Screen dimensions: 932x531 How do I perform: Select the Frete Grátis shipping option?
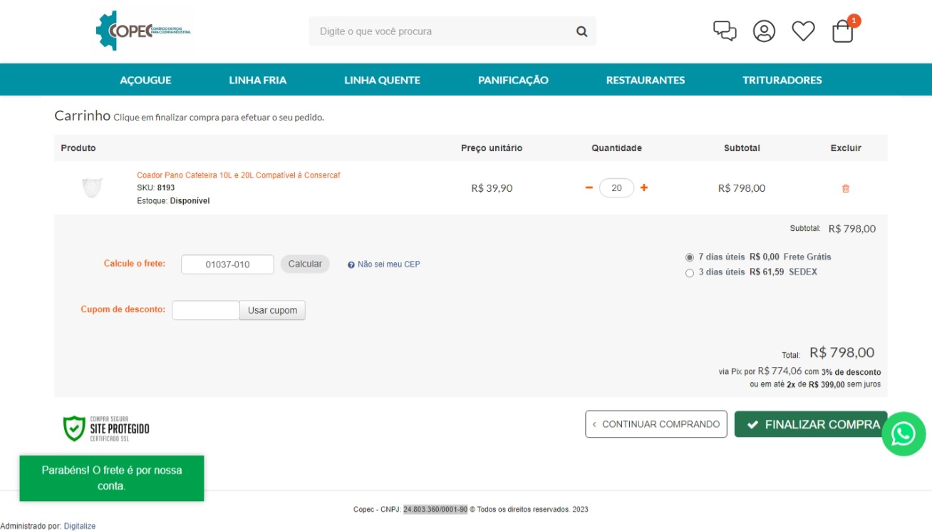pos(689,257)
